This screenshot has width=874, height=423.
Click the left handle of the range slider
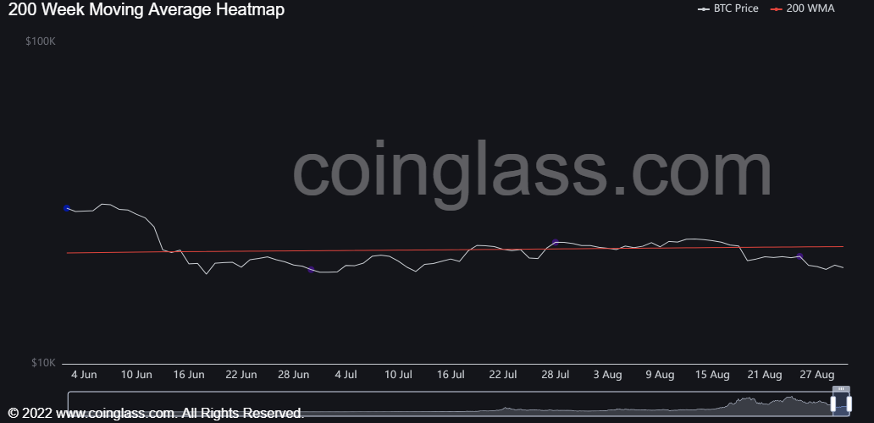[833, 404]
